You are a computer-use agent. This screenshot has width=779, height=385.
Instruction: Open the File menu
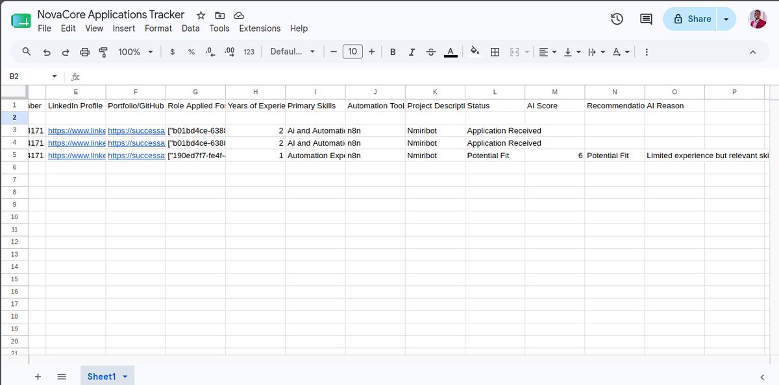click(44, 29)
